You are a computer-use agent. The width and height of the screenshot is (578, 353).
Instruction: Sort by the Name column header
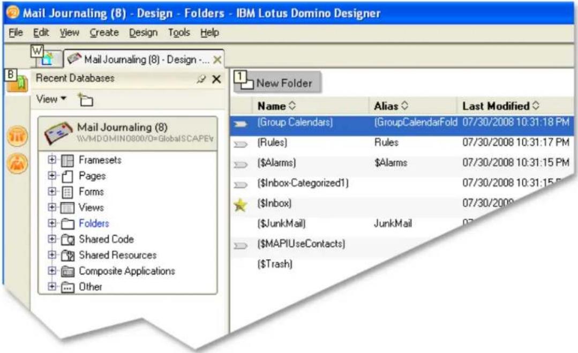click(x=276, y=106)
